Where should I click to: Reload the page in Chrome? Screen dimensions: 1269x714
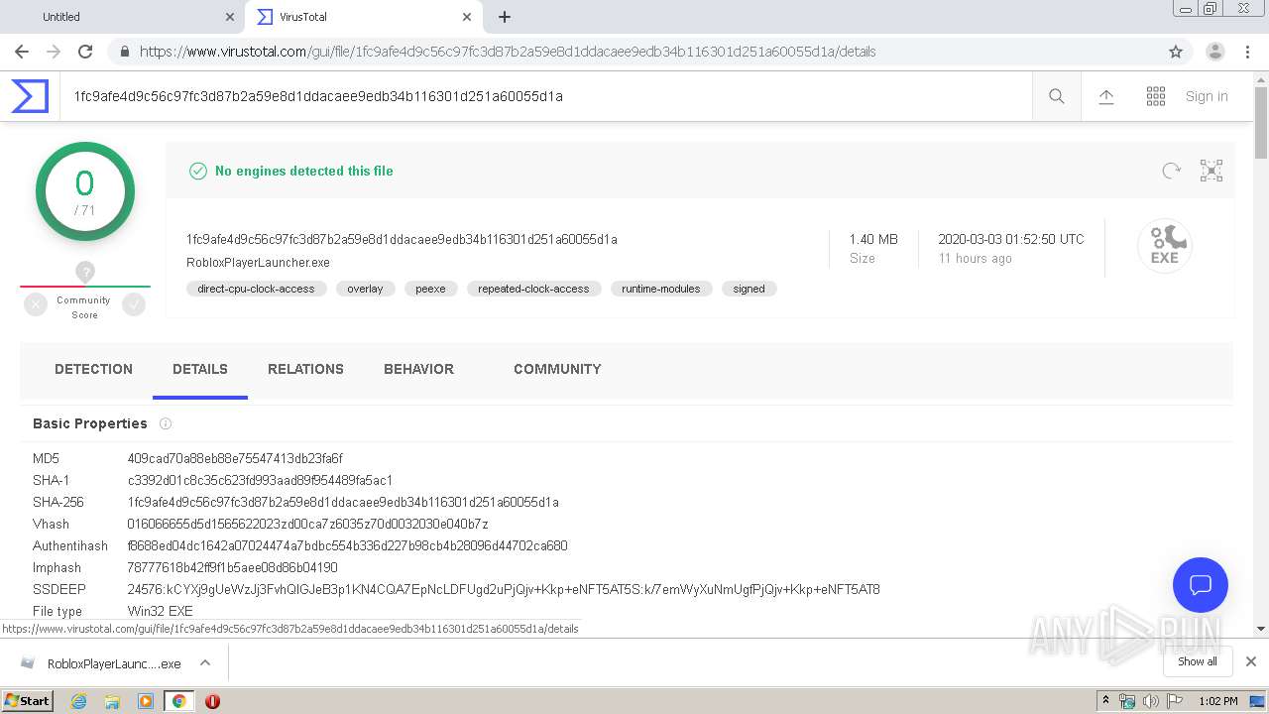click(85, 52)
